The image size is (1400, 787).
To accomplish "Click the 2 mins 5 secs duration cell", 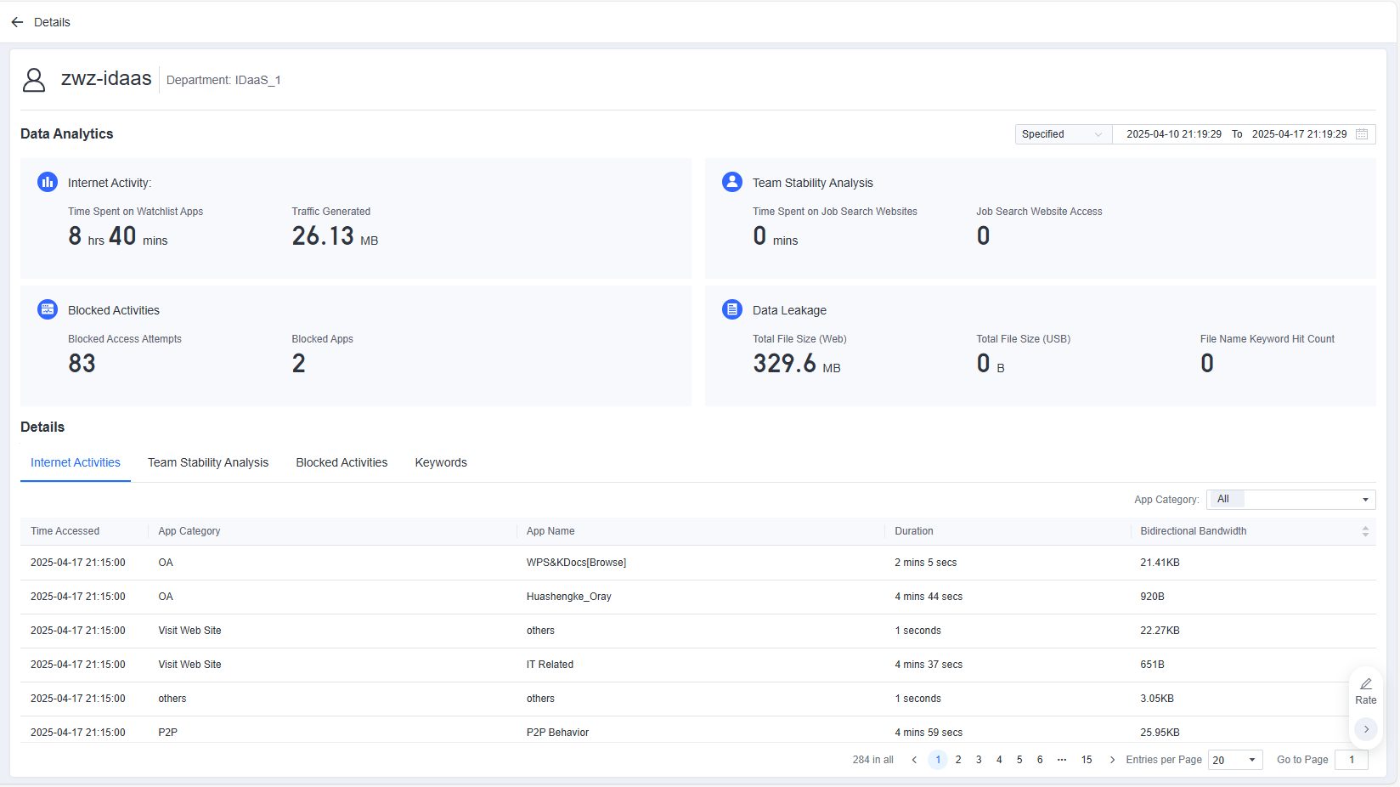I will point(926,563).
